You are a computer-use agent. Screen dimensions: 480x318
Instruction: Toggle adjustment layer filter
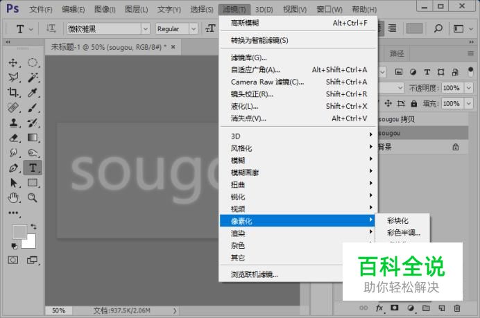coord(413,72)
